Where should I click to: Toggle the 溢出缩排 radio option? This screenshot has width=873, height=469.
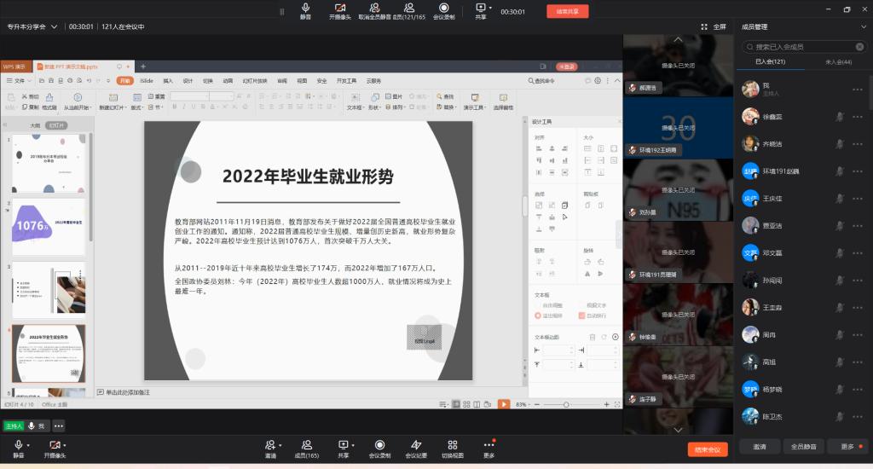pyautogui.click(x=538, y=316)
